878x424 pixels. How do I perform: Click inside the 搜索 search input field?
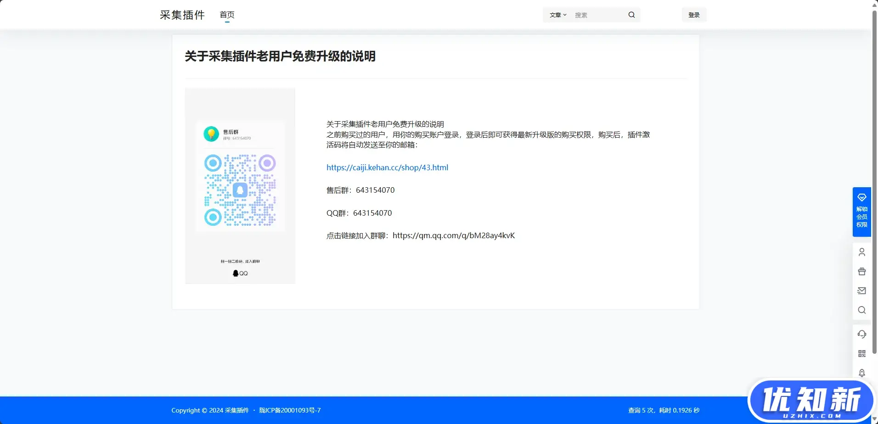(x=597, y=15)
